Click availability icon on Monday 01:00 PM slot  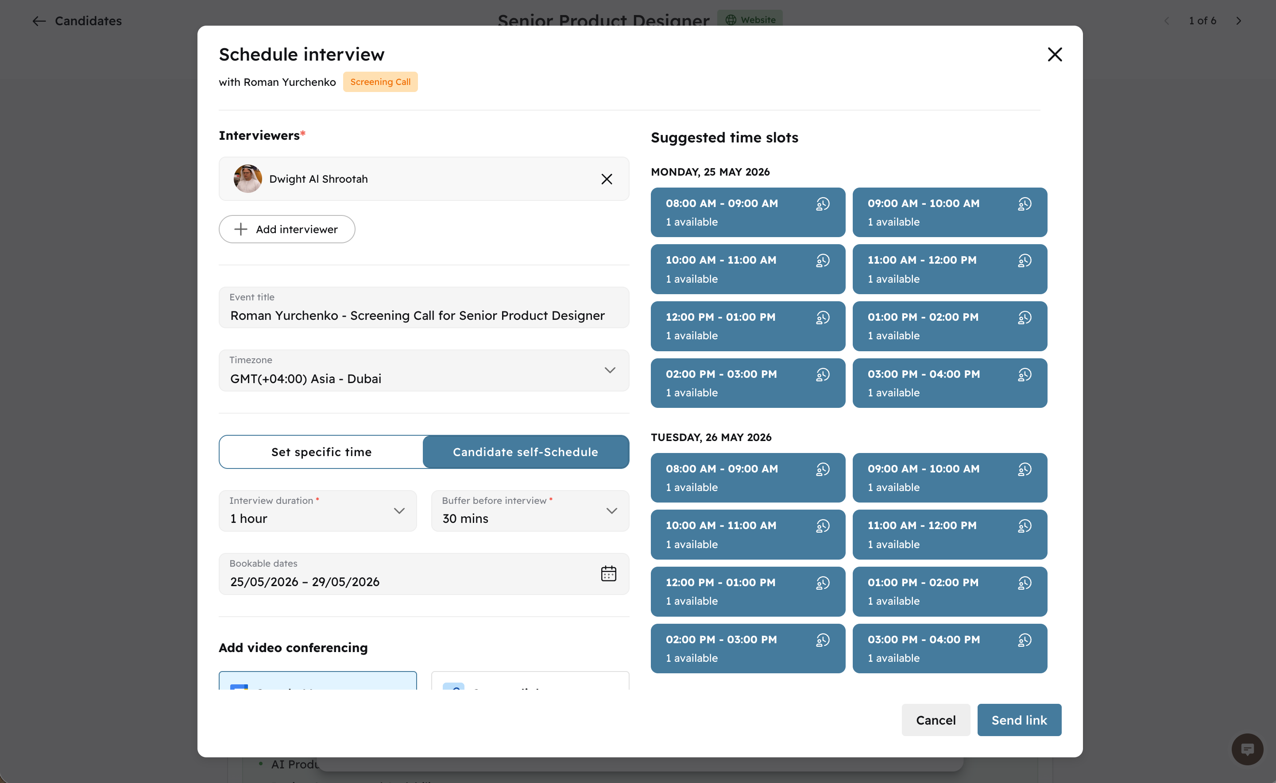[1025, 318]
